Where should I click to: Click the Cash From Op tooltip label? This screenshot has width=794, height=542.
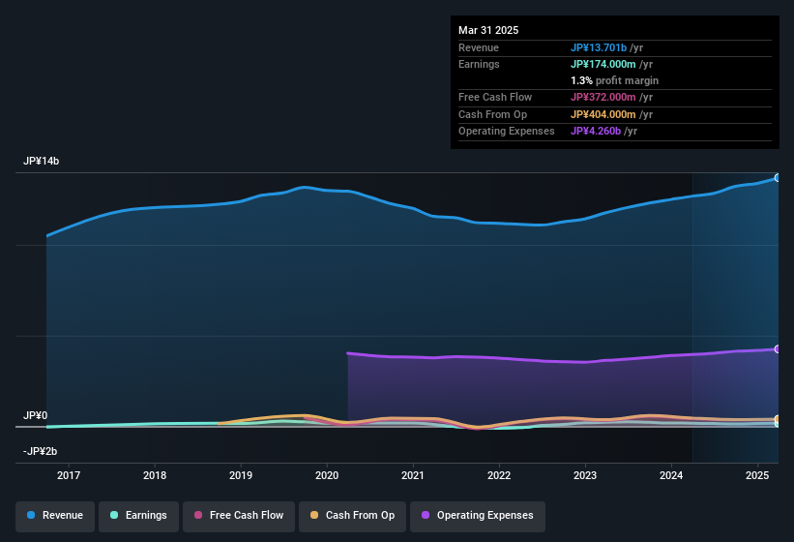point(492,114)
